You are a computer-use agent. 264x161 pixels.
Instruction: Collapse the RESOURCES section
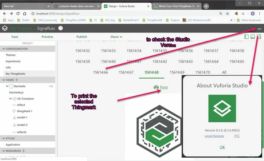click(4, 151)
